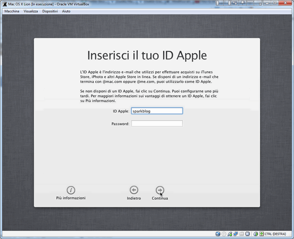294x239 pixels.
Task: Click the Indietro label text
Action: pyautogui.click(x=134, y=198)
